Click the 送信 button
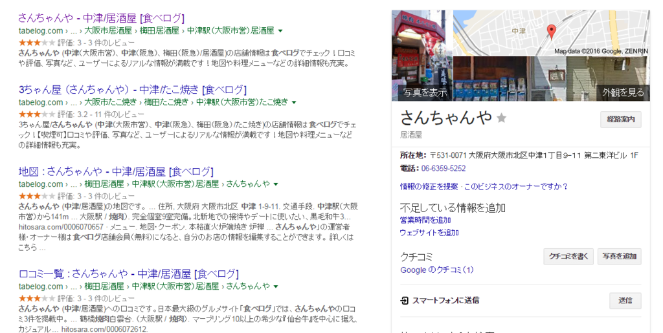This screenshot has height=333, width=663. (x=625, y=301)
